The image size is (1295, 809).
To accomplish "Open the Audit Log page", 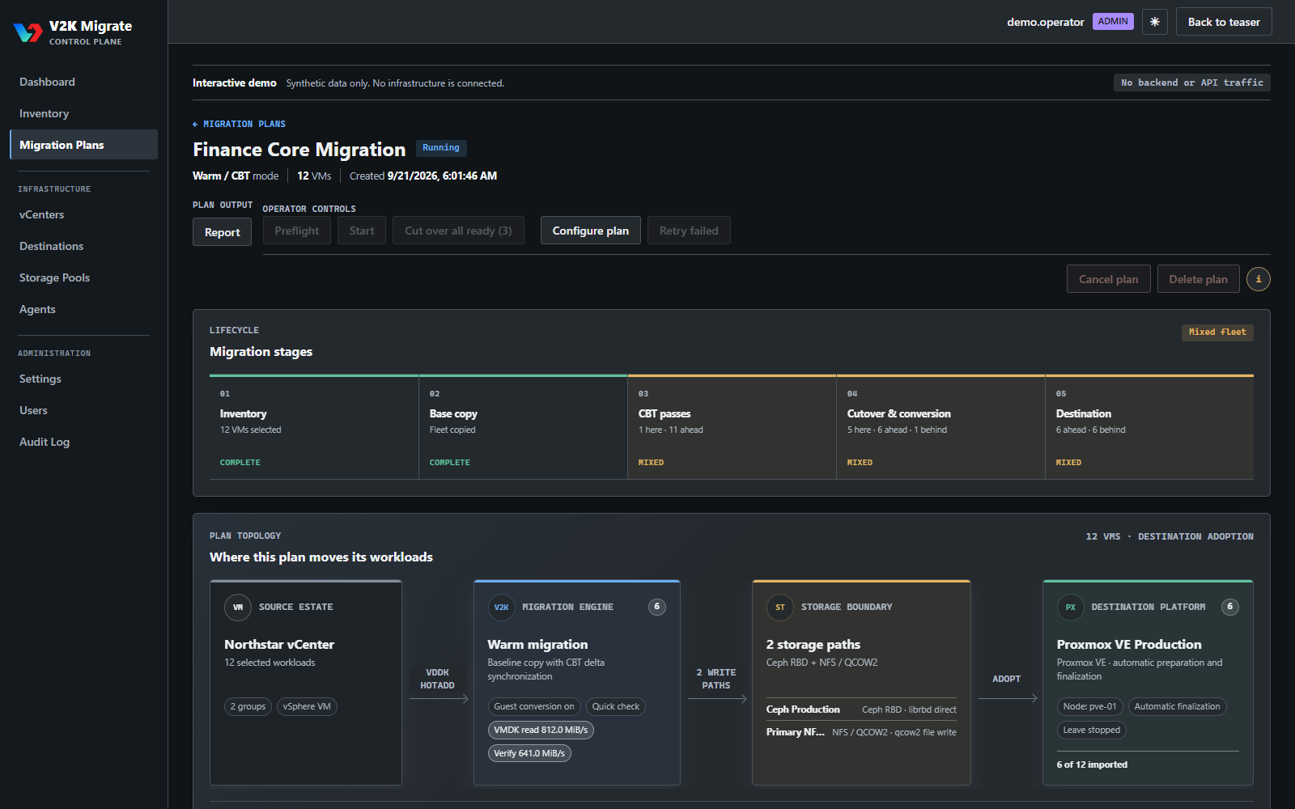I will point(83,442).
